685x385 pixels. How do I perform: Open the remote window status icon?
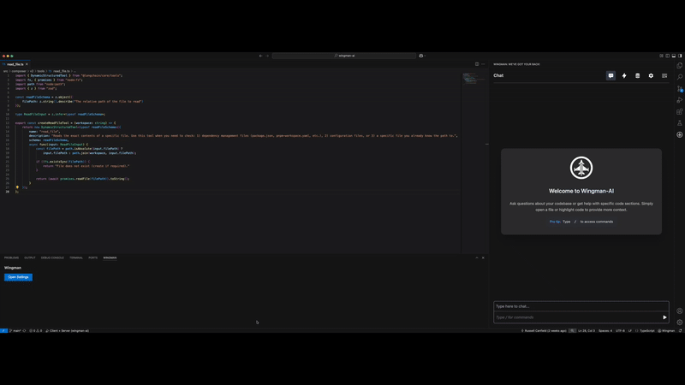coord(3,330)
